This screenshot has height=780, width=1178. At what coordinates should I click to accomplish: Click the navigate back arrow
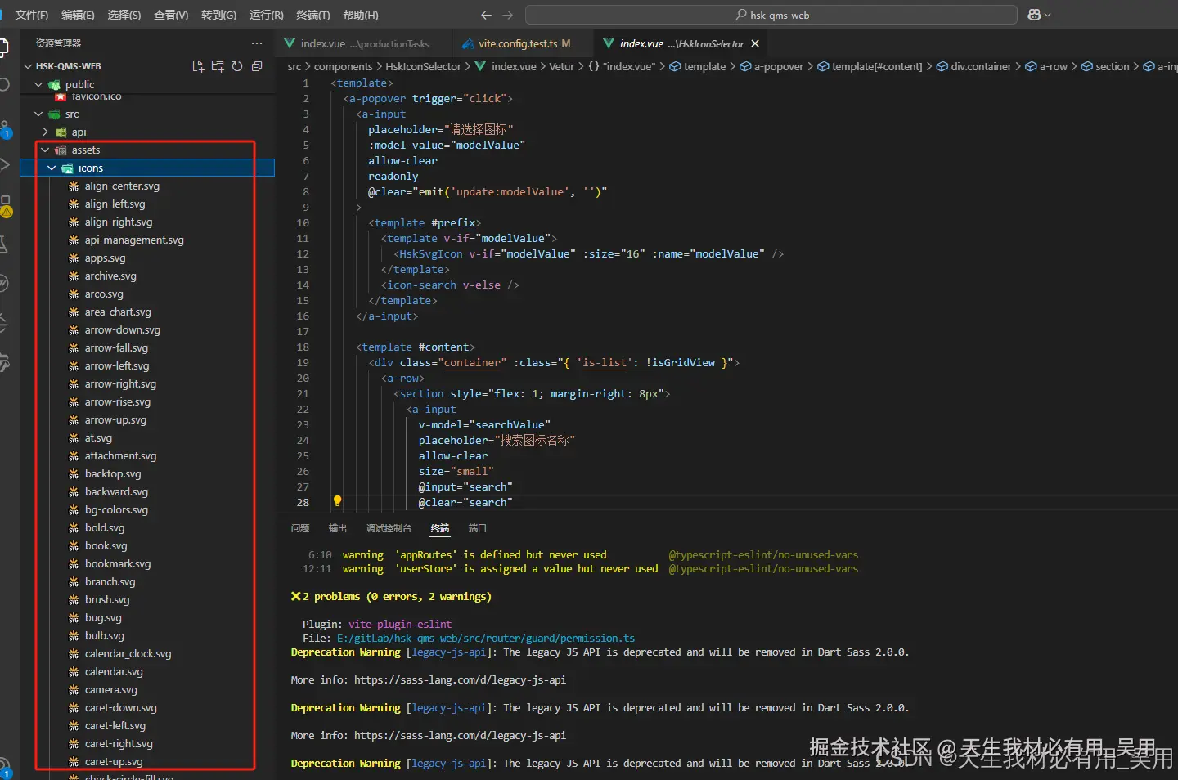click(486, 14)
